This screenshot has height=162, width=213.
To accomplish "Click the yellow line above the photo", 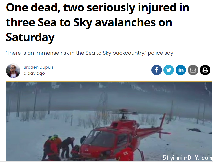I will [x=109, y=81].
